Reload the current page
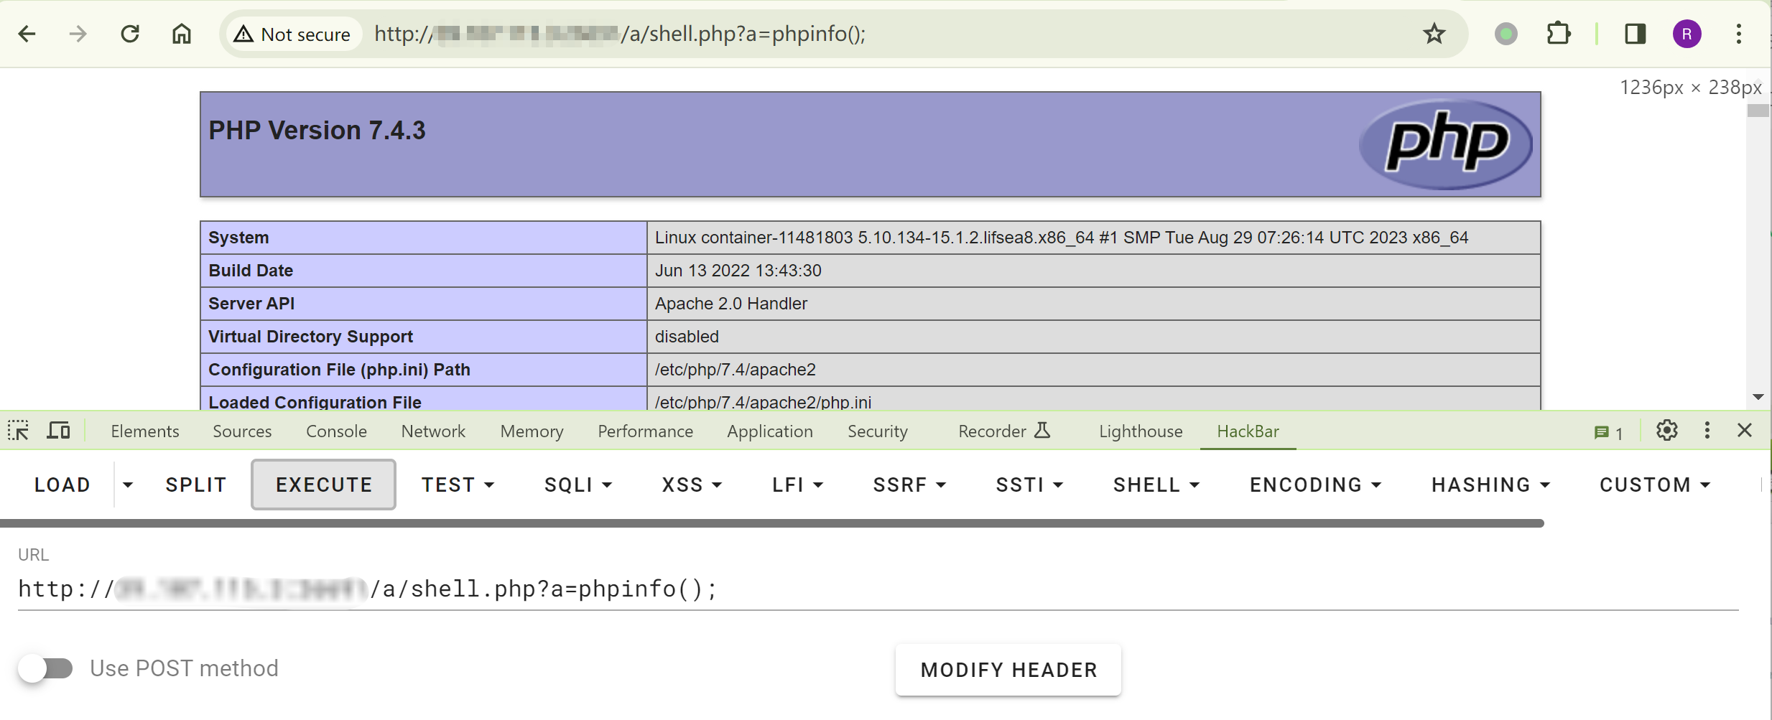 click(x=130, y=34)
